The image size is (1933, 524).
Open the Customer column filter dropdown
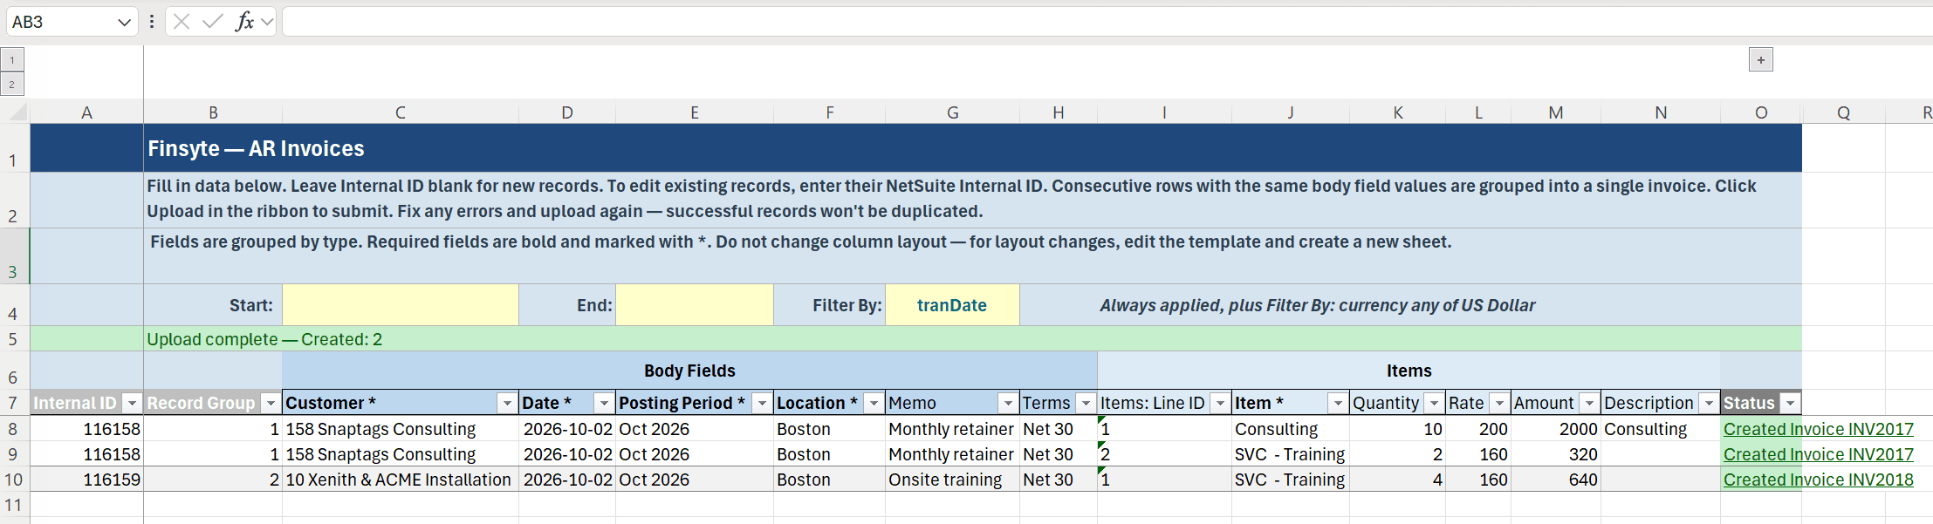pyautogui.click(x=506, y=403)
